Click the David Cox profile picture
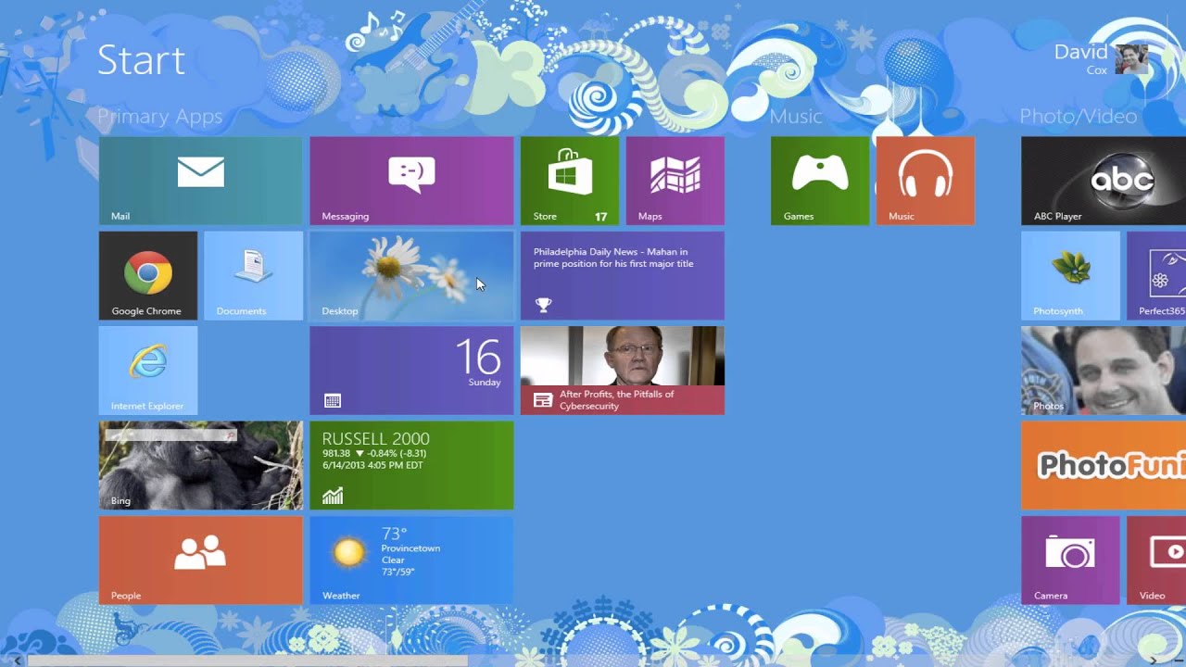Image resolution: width=1186 pixels, height=667 pixels. (1132, 59)
